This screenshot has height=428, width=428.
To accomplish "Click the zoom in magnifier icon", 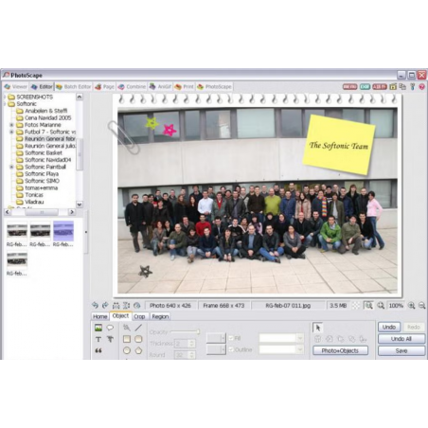I will pyautogui.click(x=411, y=305).
